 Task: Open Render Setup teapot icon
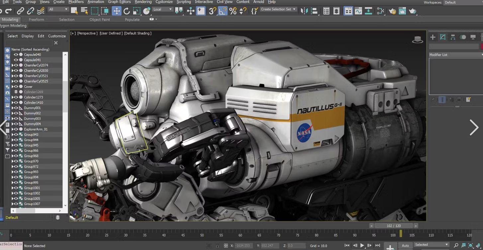point(392,11)
